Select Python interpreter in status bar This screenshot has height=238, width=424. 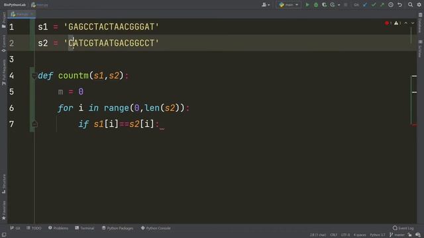pyautogui.click(x=377, y=235)
